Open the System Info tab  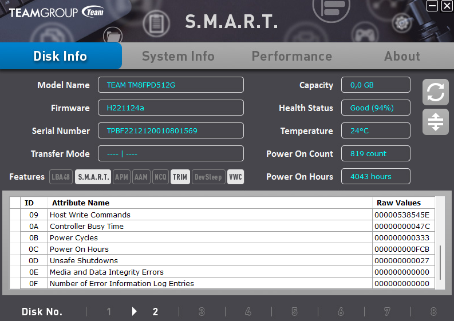[178, 56]
